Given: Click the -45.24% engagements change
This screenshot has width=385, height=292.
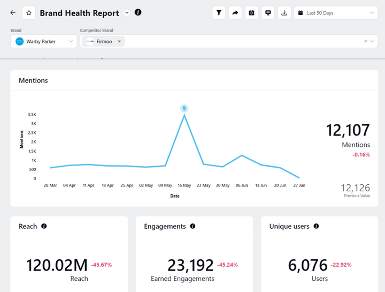Looking at the screenshot, I should pos(227,265).
